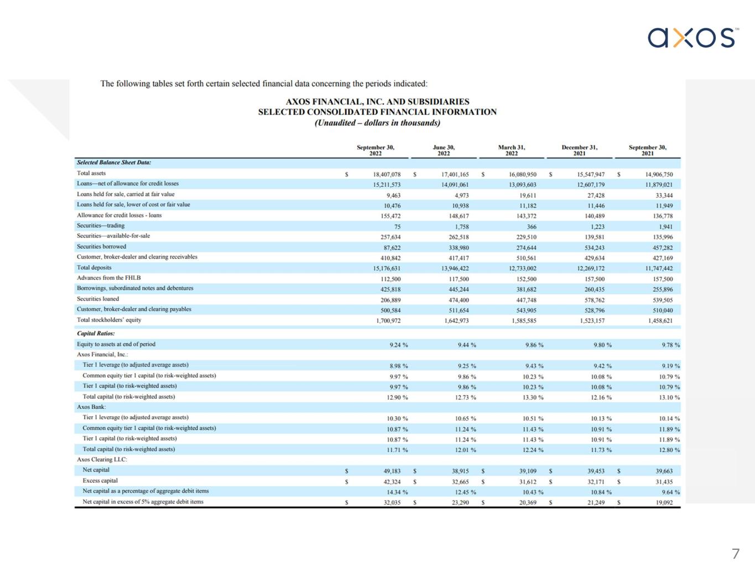Select total assets value 18,407,078
Image resolution: width=755 pixels, height=583 pixels.
tap(387, 175)
